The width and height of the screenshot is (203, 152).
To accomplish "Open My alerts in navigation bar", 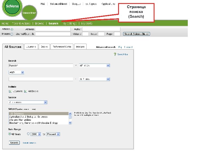I will tap(87, 24).
